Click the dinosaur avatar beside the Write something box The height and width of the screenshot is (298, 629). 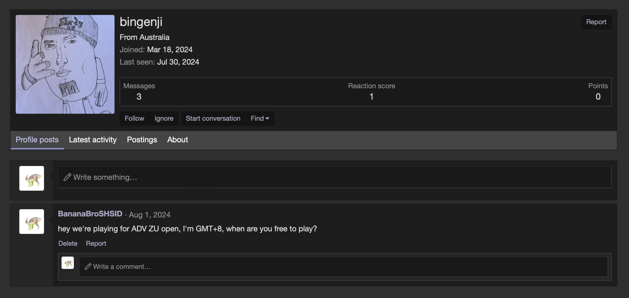32,178
